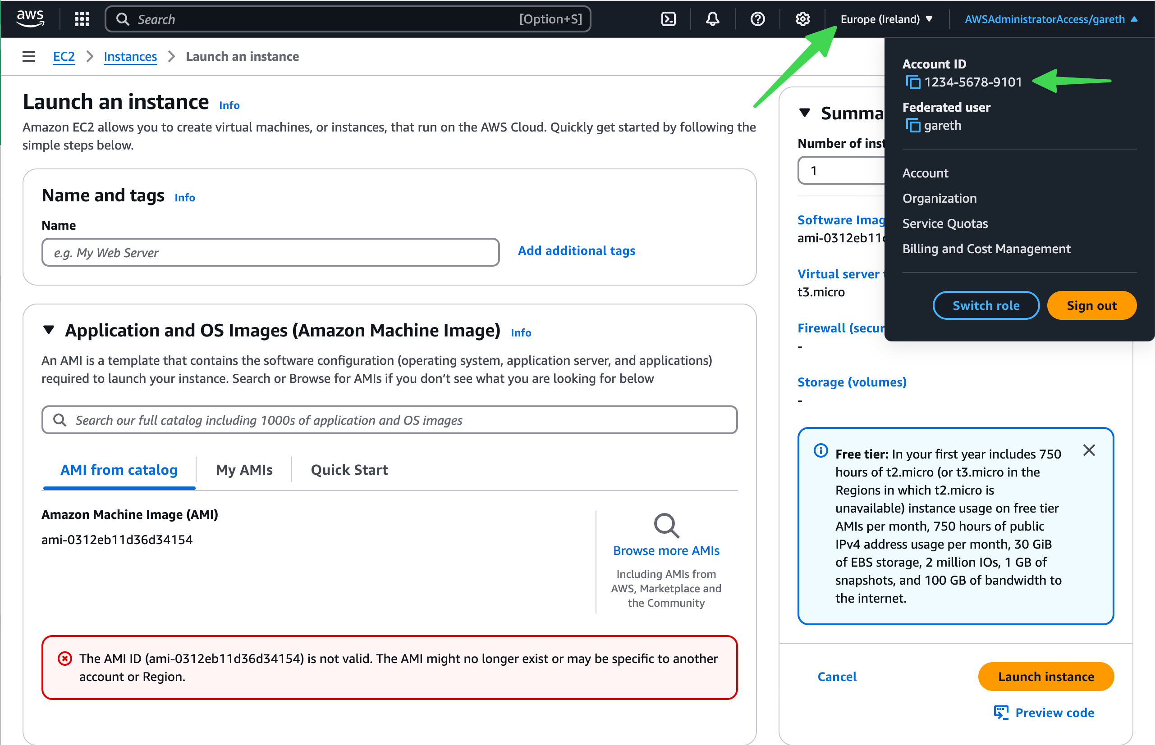Click the Sign out button
Screen dimensions: 1155x745
coord(1091,306)
